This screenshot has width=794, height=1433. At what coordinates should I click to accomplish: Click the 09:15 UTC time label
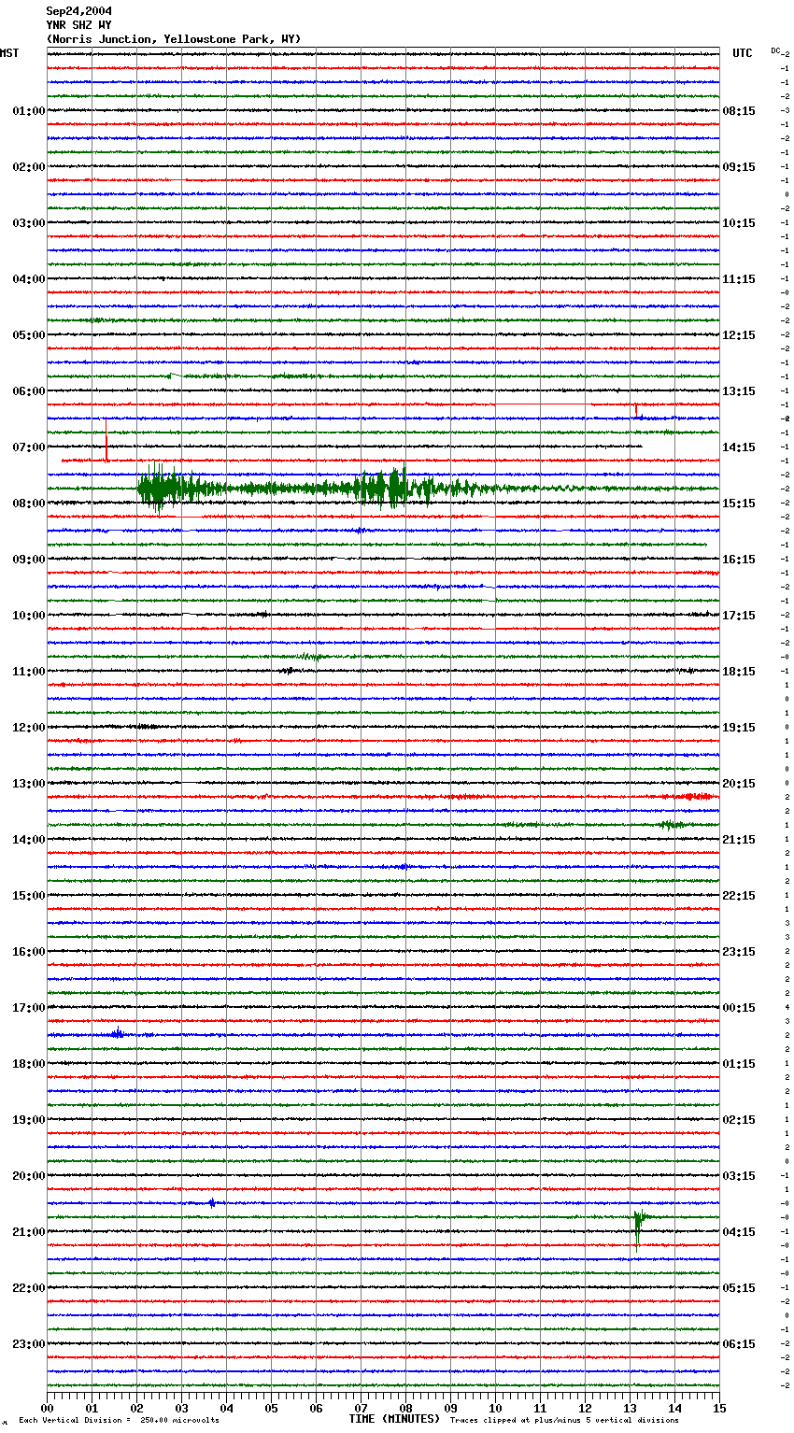[739, 167]
